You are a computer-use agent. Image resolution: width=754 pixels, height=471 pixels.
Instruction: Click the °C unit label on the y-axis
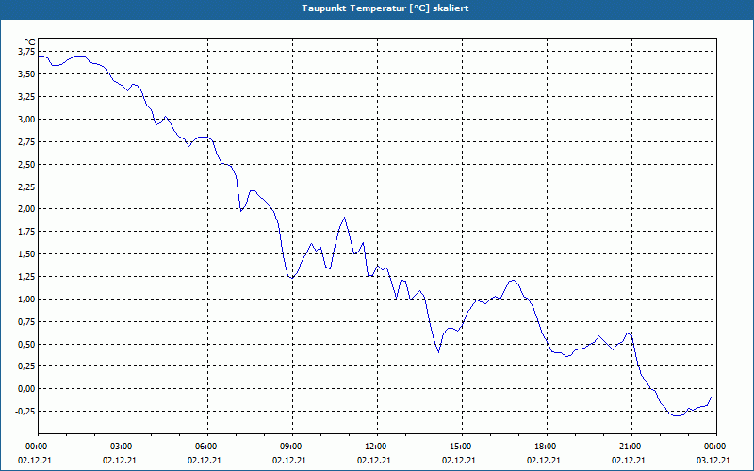(30, 42)
